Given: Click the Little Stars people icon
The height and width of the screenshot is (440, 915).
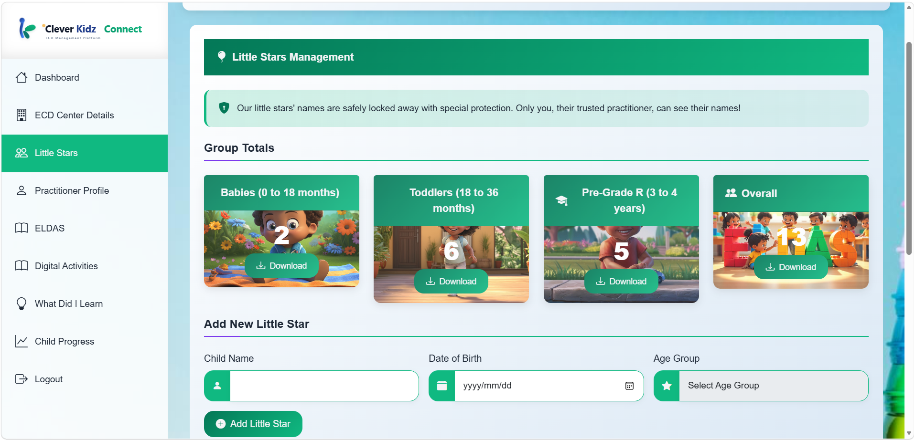Looking at the screenshot, I should (x=22, y=153).
